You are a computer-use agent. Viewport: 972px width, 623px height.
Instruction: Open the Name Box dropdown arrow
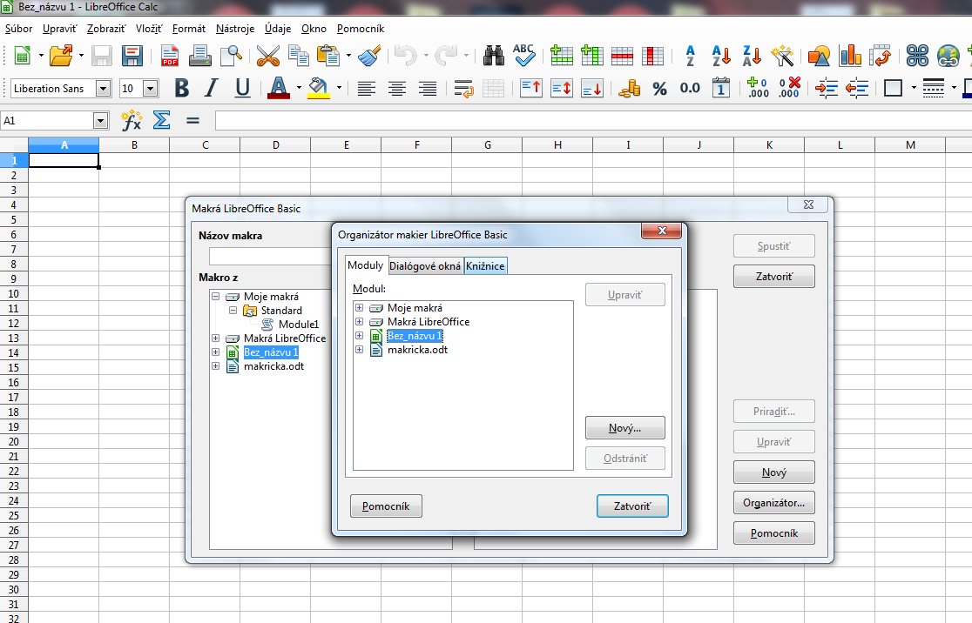(x=100, y=120)
